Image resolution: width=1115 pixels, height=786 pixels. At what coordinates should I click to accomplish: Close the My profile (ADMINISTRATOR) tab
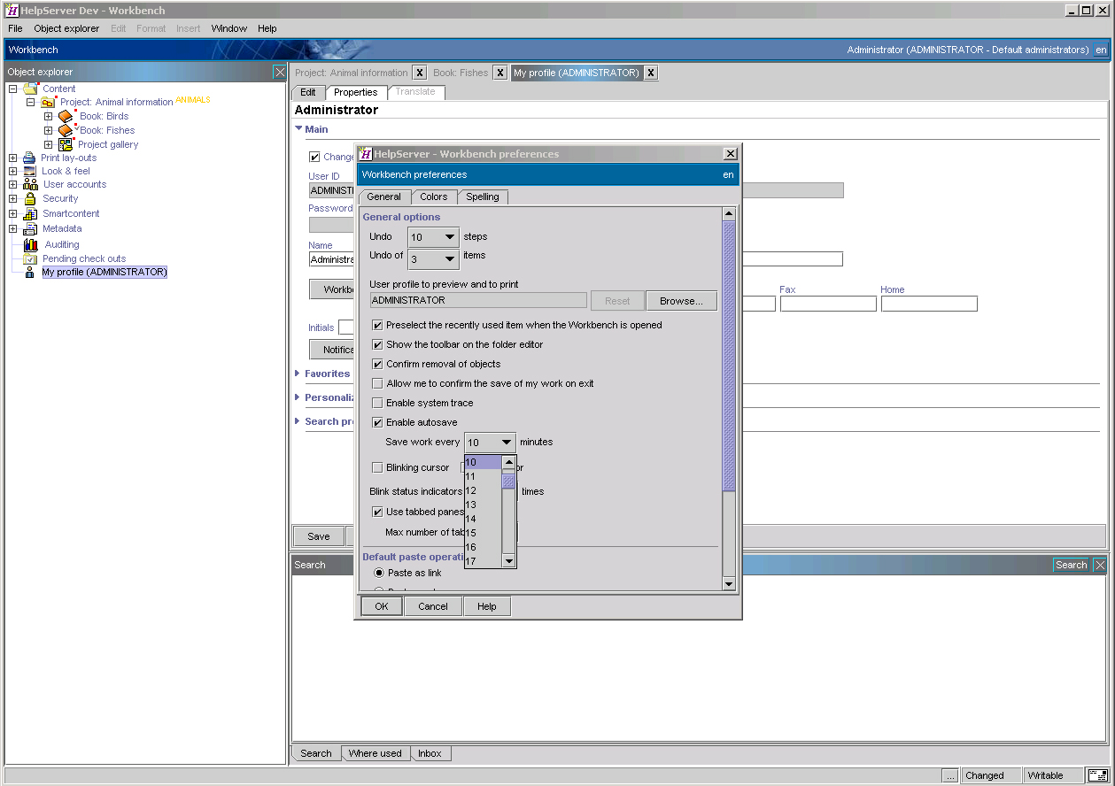click(651, 73)
